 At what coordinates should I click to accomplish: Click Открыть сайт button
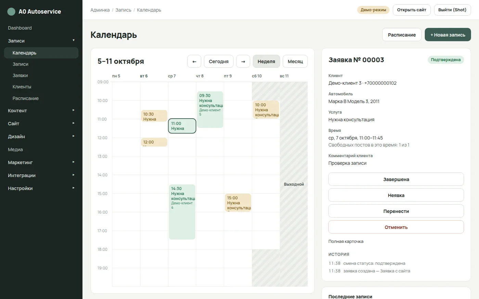click(x=412, y=10)
